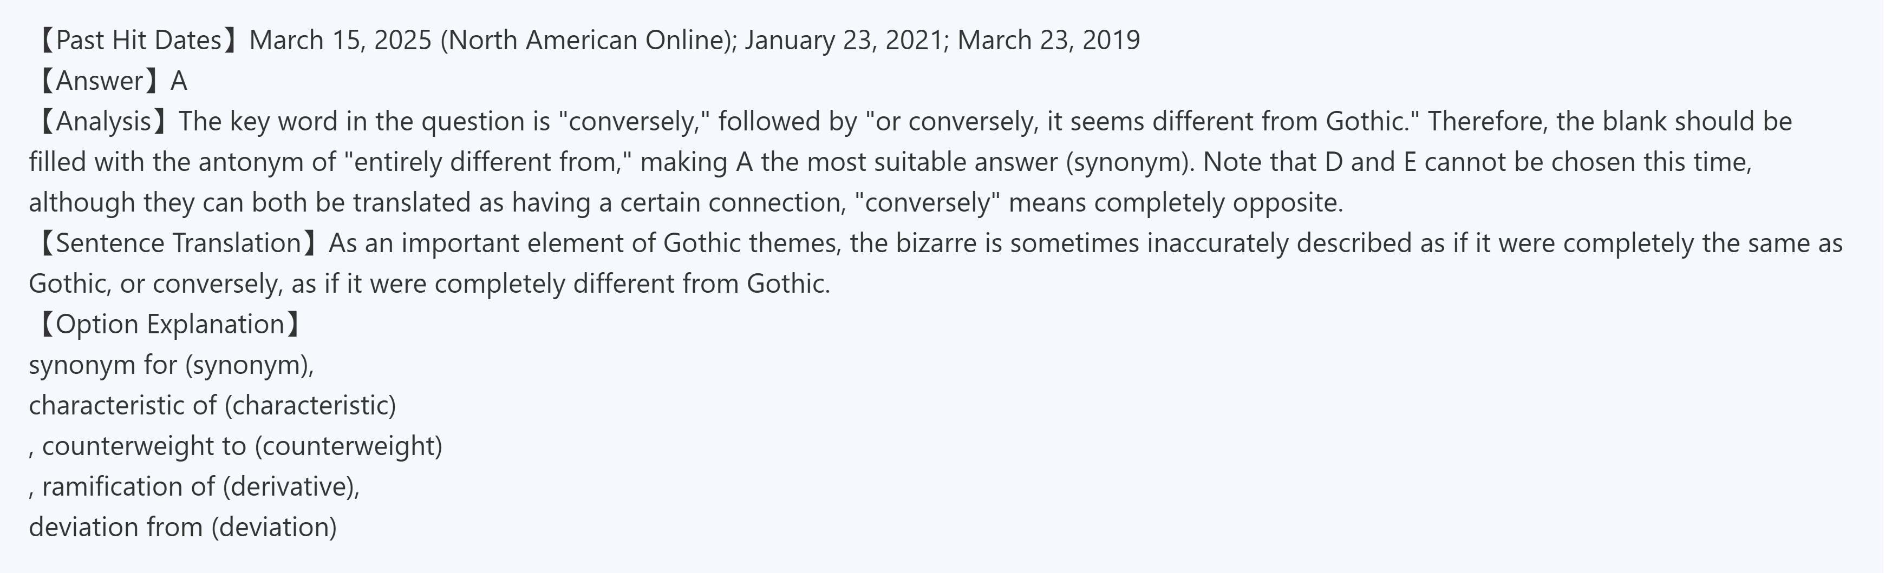Click the date March 23, 2019
The width and height of the screenshot is (1885, 573).
pyautogui.click(x=1048, y=40)
